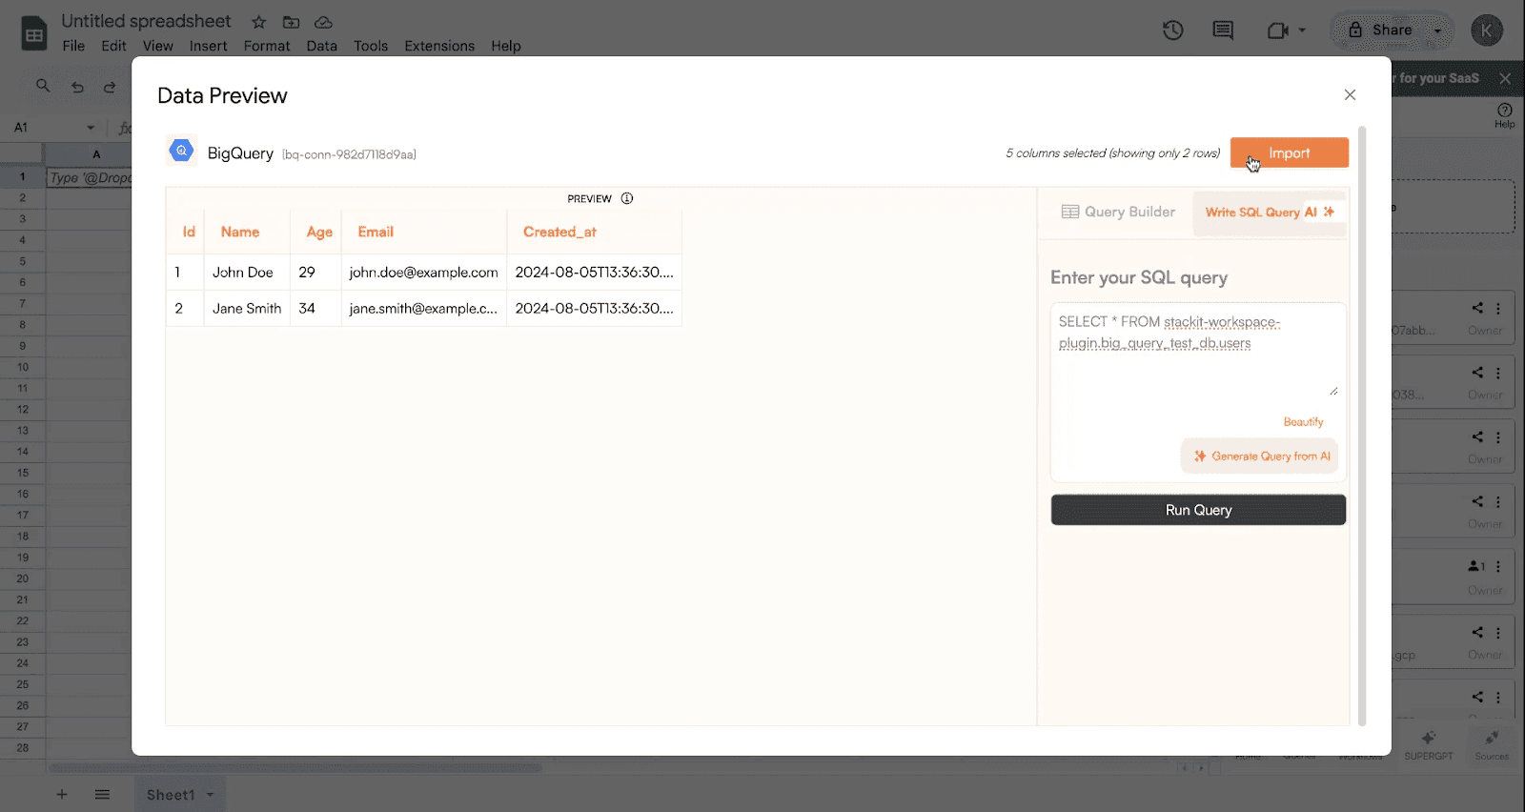Add a new sheet with the plus icon
Viewport: 1525px width, 812px height.
(x=62, y=794)
